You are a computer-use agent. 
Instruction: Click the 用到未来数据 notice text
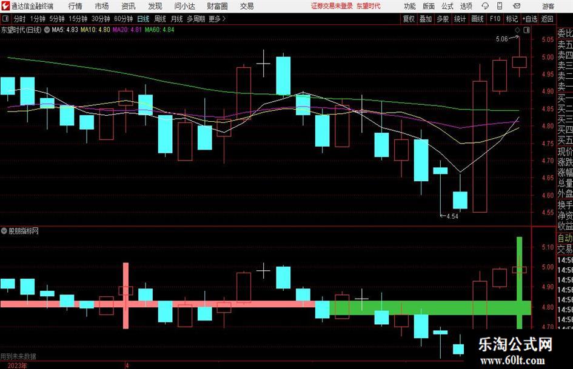18,356
